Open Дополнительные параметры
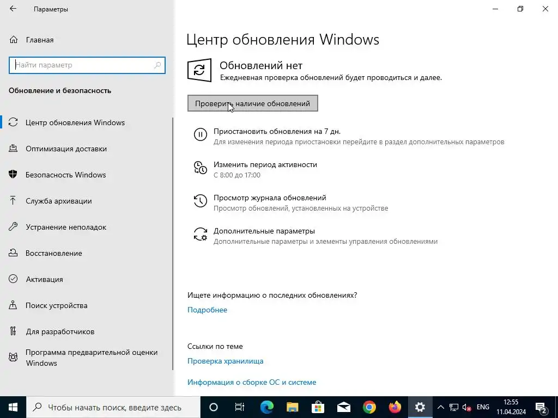Viewport: 558px width, 418px height. (264, 231)
